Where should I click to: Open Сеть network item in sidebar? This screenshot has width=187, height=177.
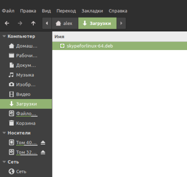tap(21, 172)
